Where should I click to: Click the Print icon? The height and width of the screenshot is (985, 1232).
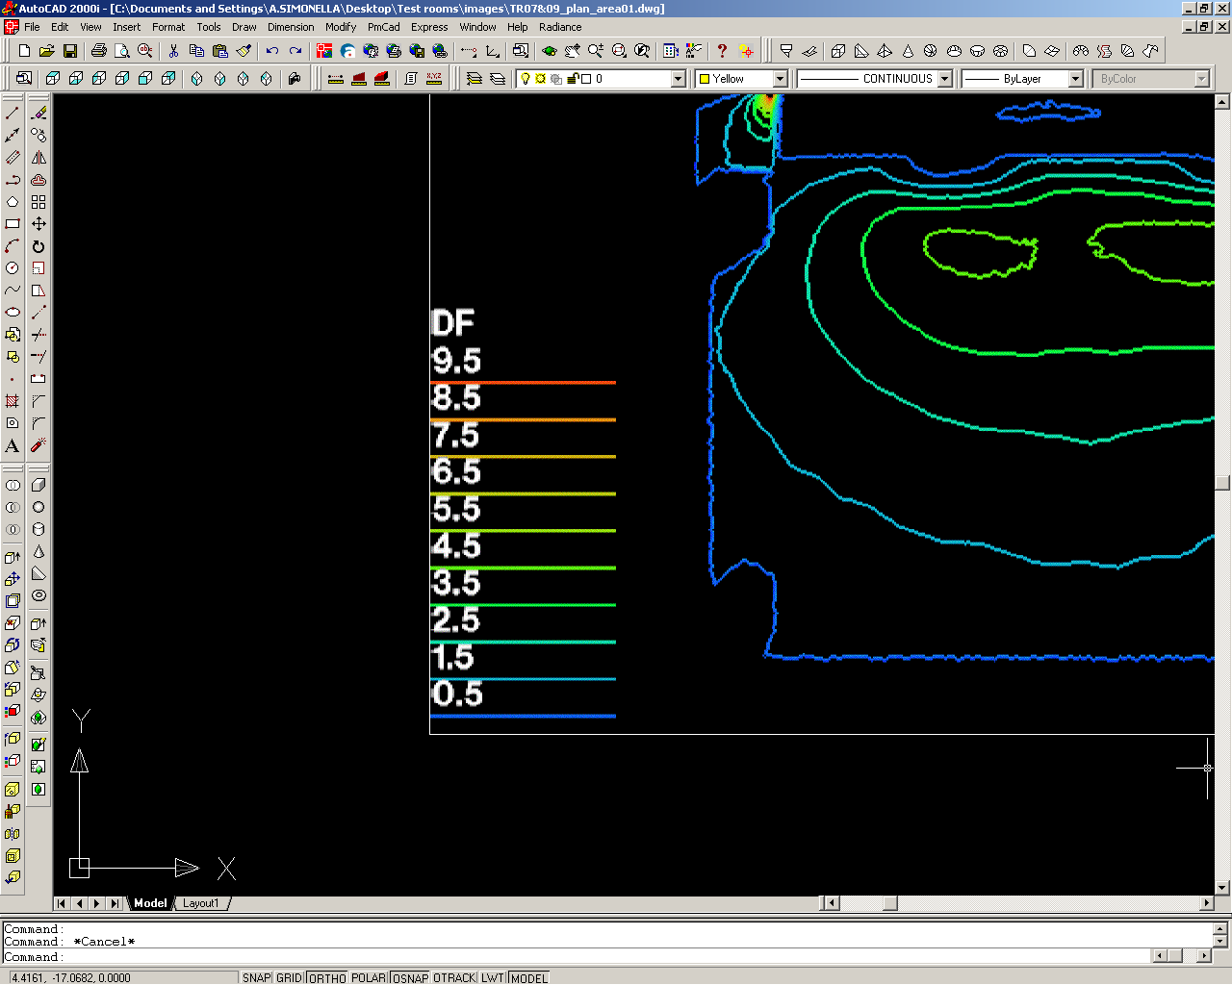click(x=98, y=51)
